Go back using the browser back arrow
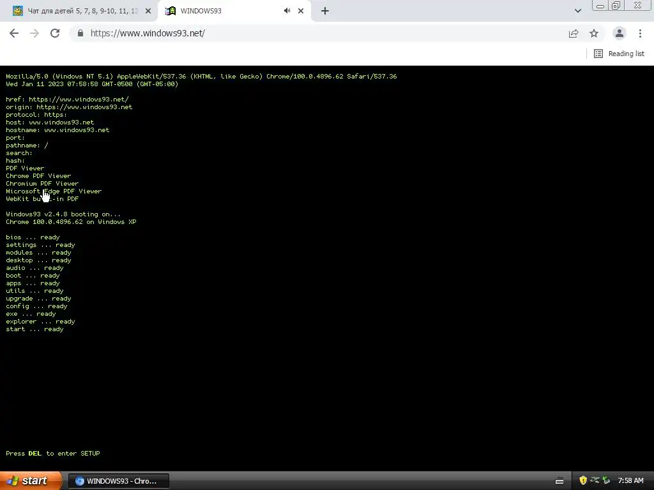The width and height of the screenshot is (654, 490). point(14,33)
